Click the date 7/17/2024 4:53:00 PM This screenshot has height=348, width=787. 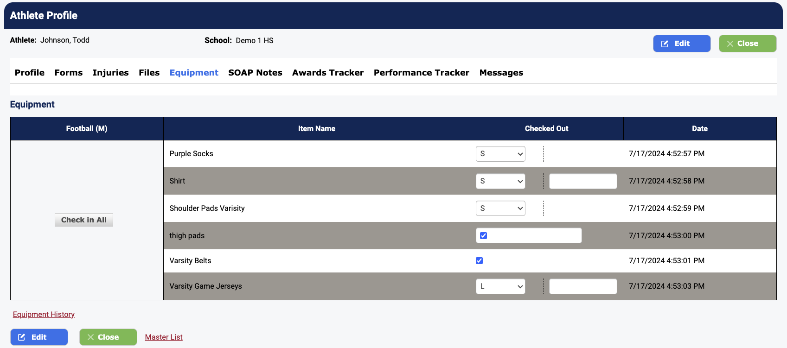point(666,236)
